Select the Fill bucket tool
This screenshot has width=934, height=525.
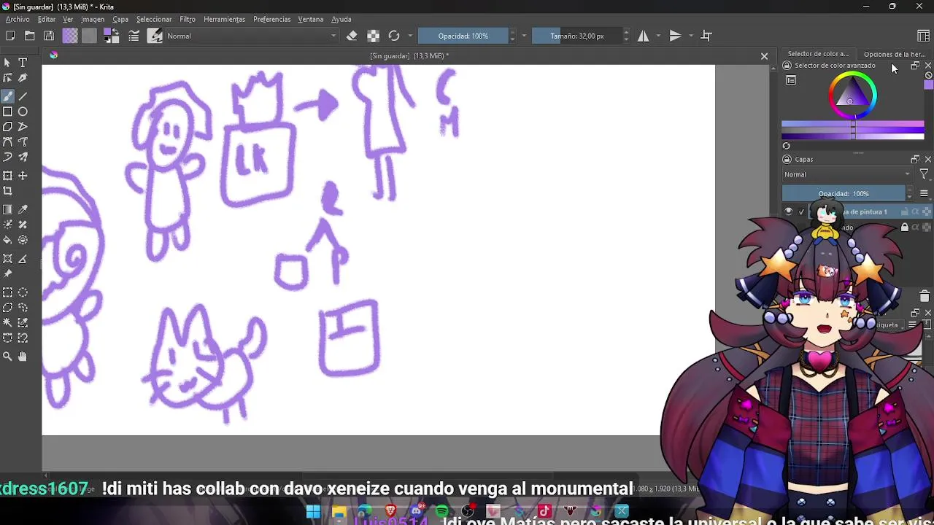7,240
